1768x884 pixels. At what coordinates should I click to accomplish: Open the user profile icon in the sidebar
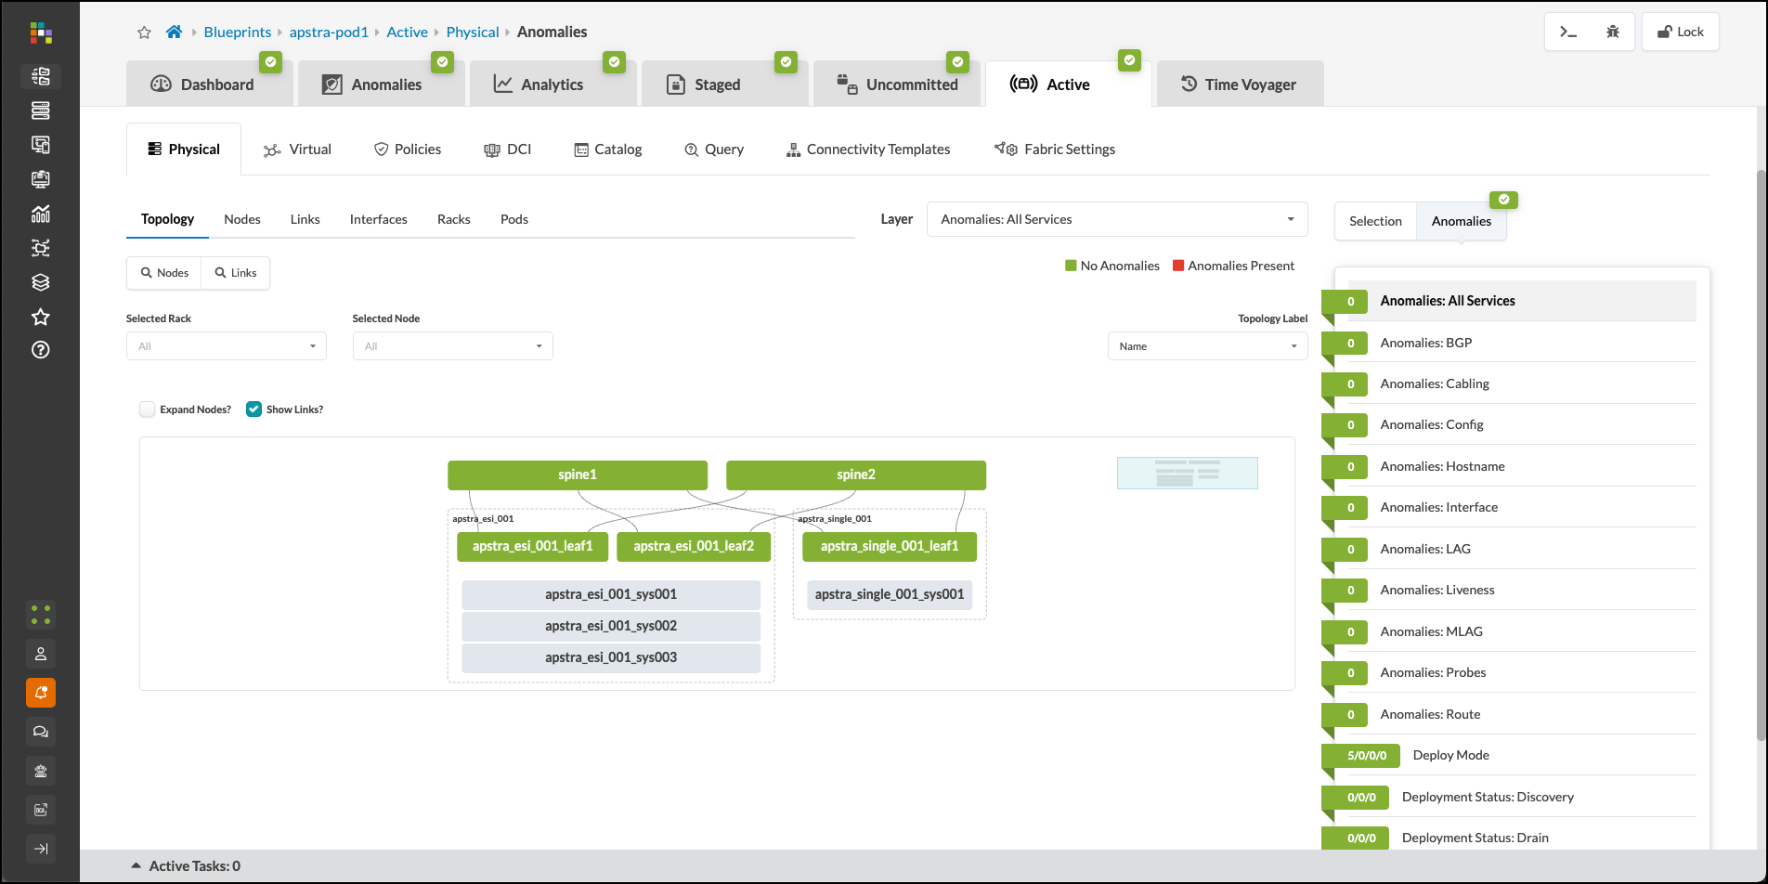(x=41, y=654)
